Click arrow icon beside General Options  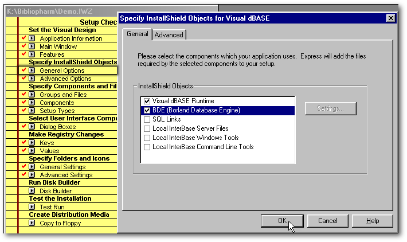(x=32, y=71)
